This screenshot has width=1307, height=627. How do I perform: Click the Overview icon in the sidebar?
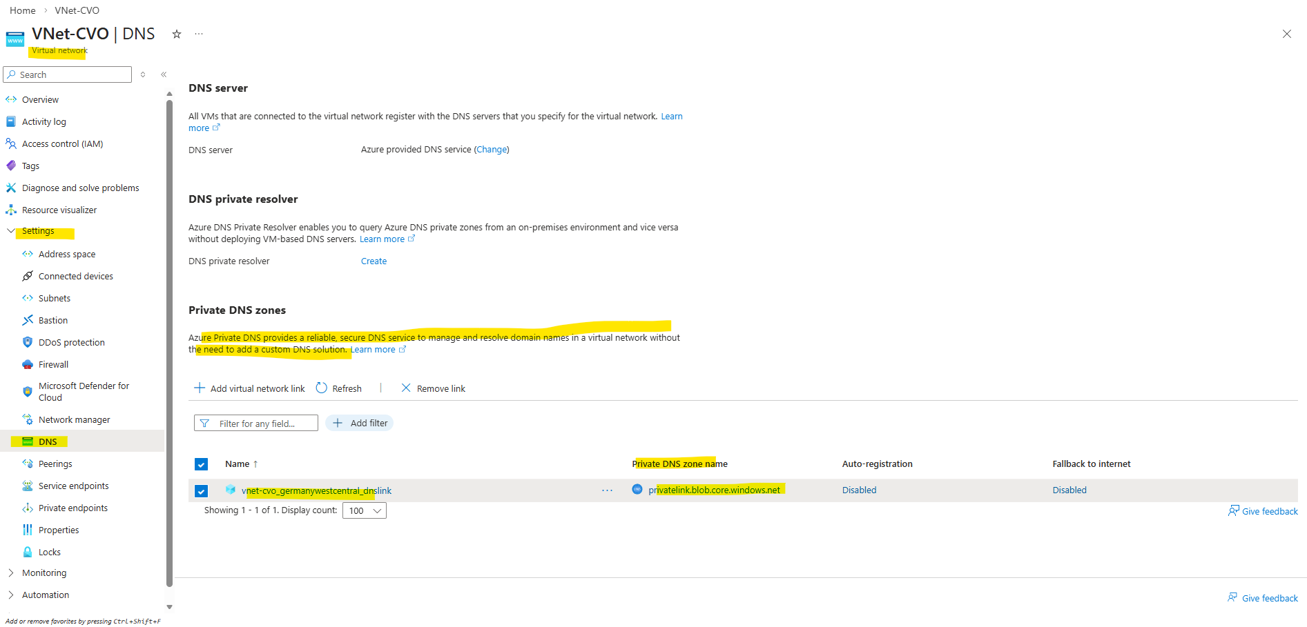pos(11,99)
